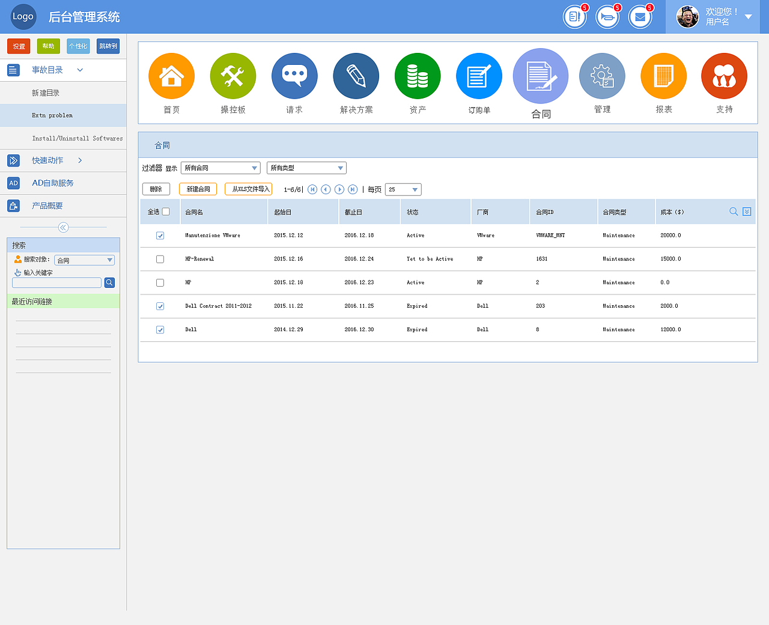Expand the 快速动作 chevron

click(80, 160)
